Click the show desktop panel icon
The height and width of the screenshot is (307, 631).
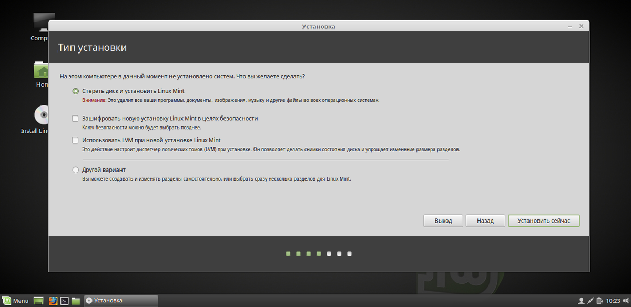38,301
